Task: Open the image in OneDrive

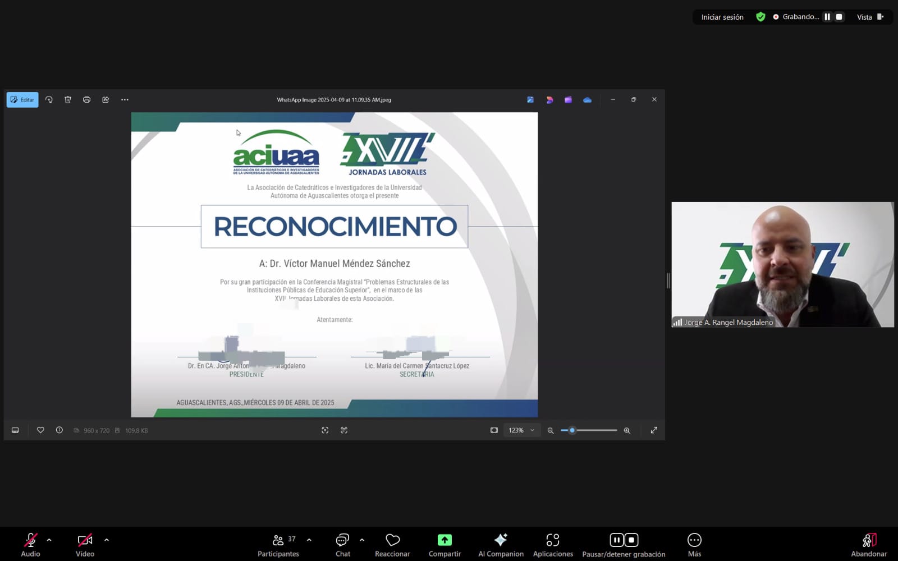Action: 587,99
